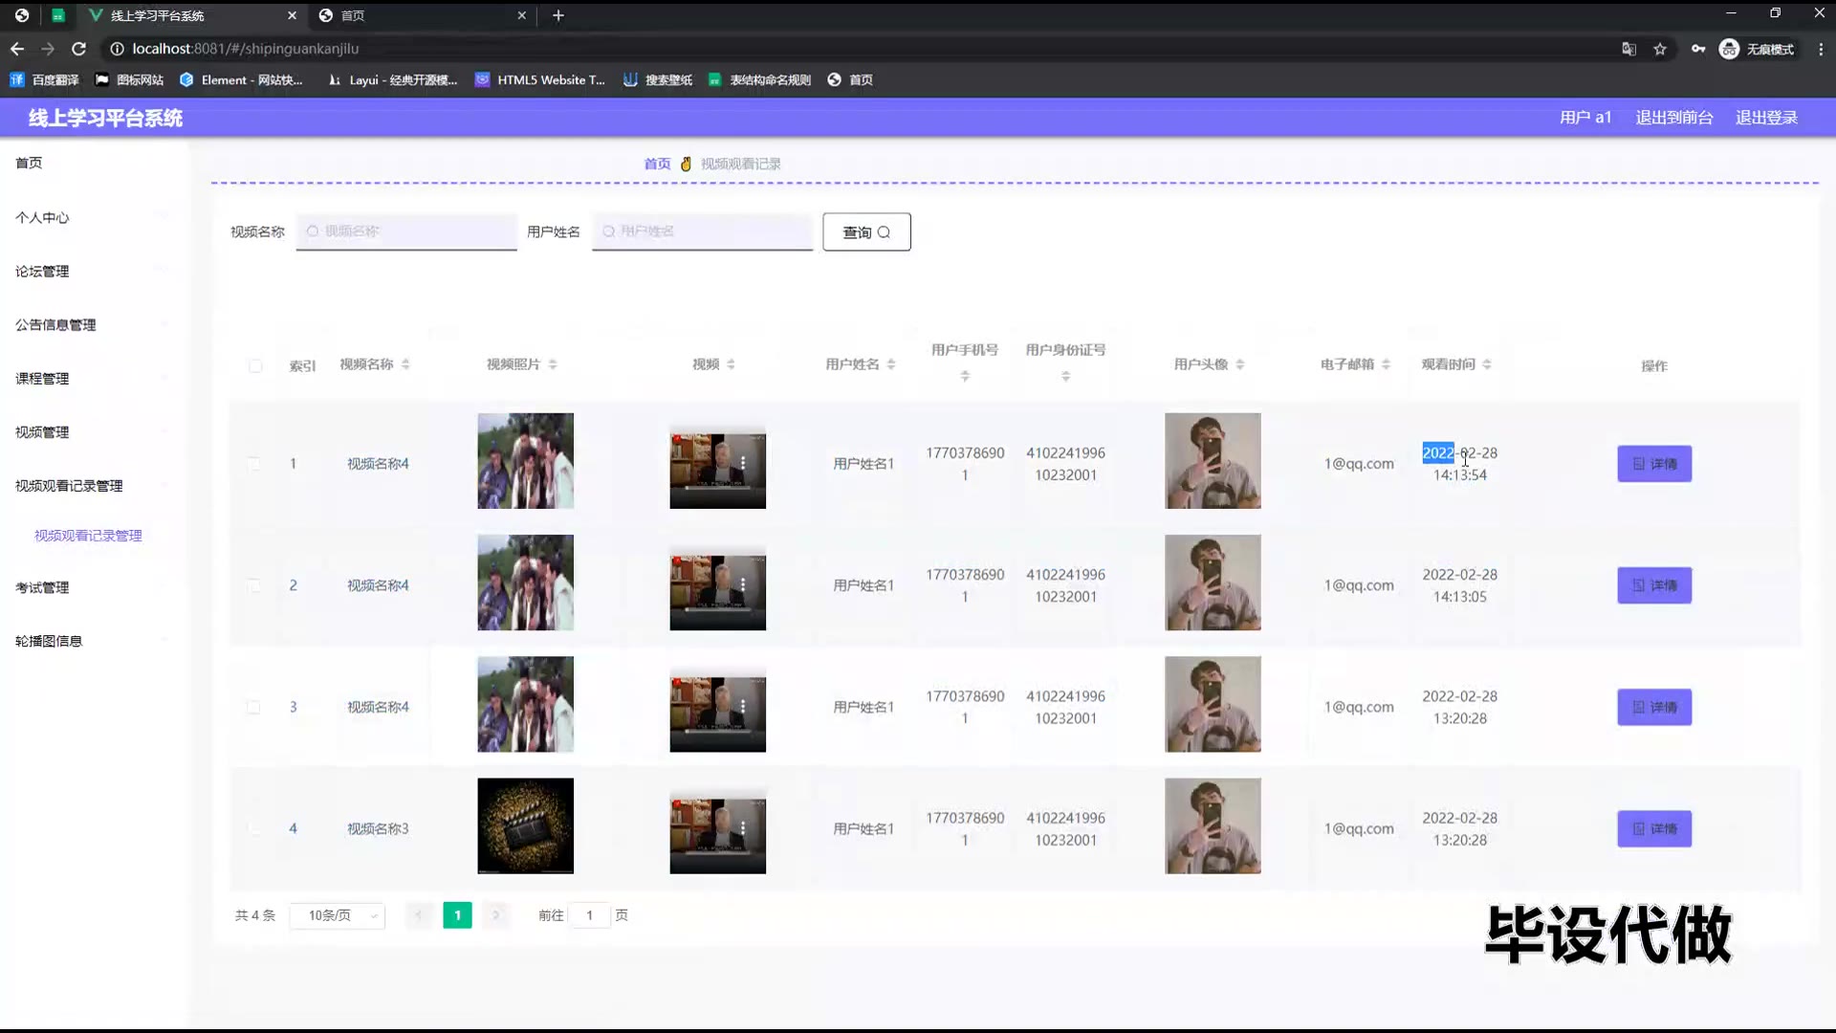This screenshot has width=1836, height=1033.
Task: Go to next page arrow
Action: coord(495,915)
